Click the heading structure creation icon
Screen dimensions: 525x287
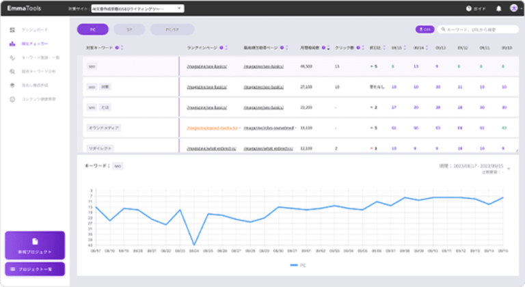(x=12, y=85)
